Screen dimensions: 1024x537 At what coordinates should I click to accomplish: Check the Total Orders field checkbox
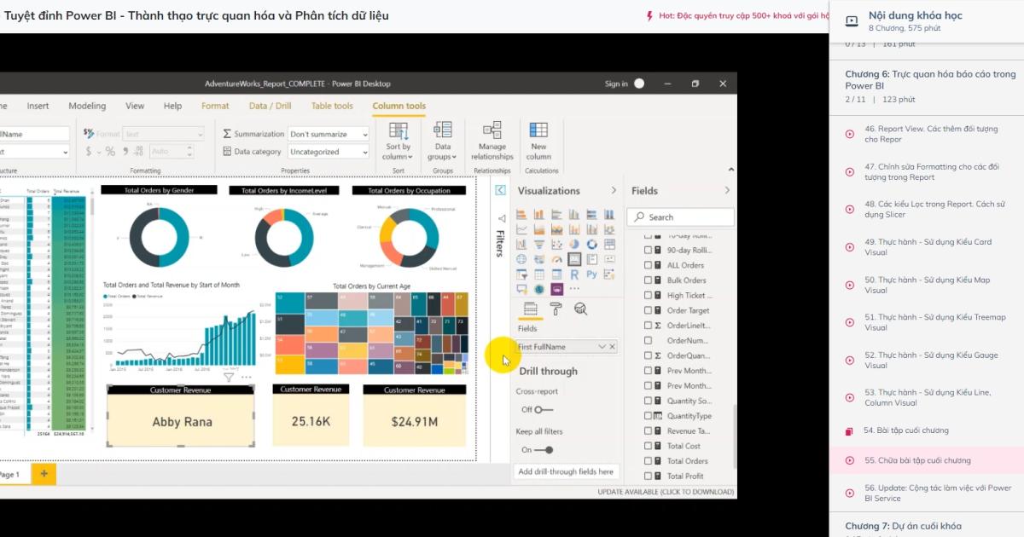648,461
